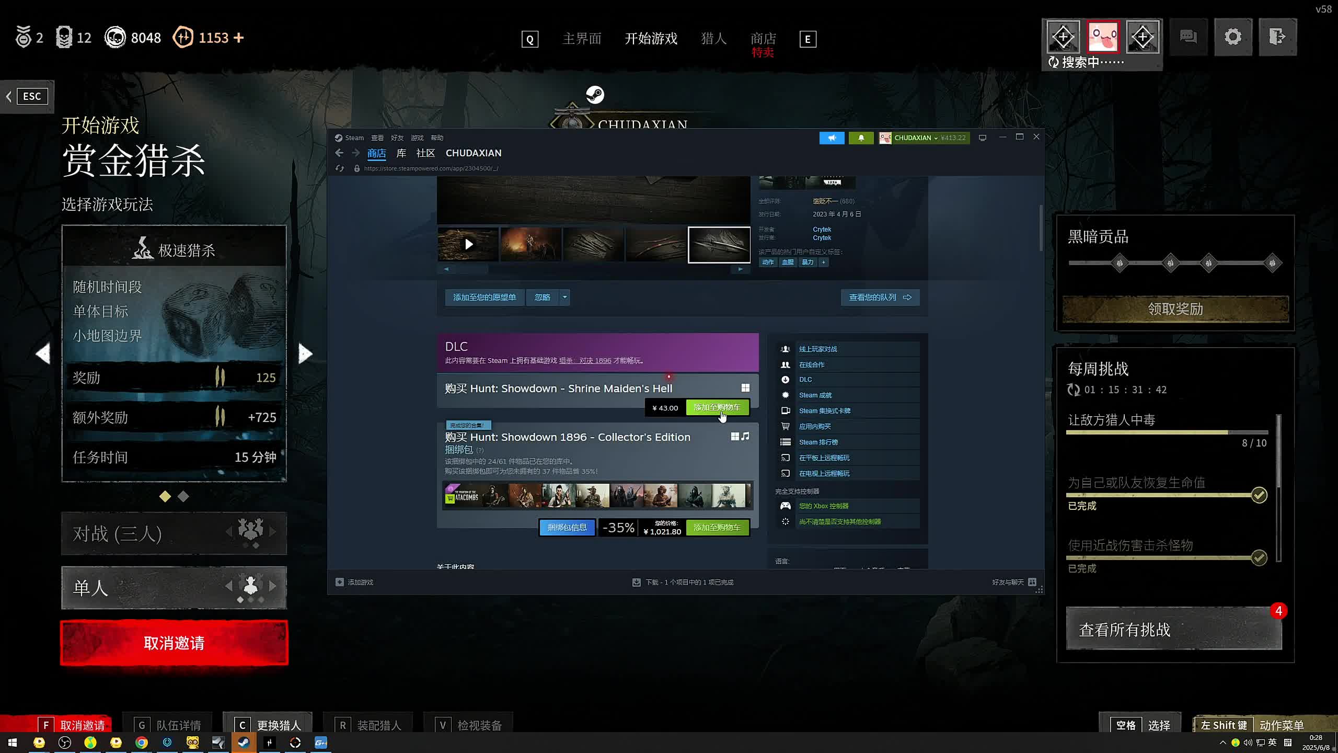The width and height of the screenshot is (1338, 753).
Task: Expand the 忽略 dropdown arrow
Action: (564, 298)
